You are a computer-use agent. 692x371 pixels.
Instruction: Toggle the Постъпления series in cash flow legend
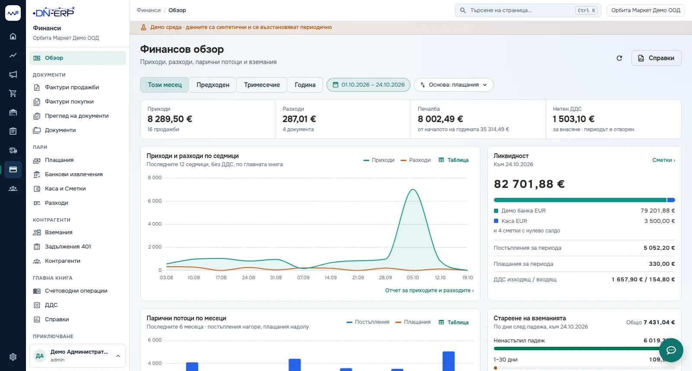368,322
